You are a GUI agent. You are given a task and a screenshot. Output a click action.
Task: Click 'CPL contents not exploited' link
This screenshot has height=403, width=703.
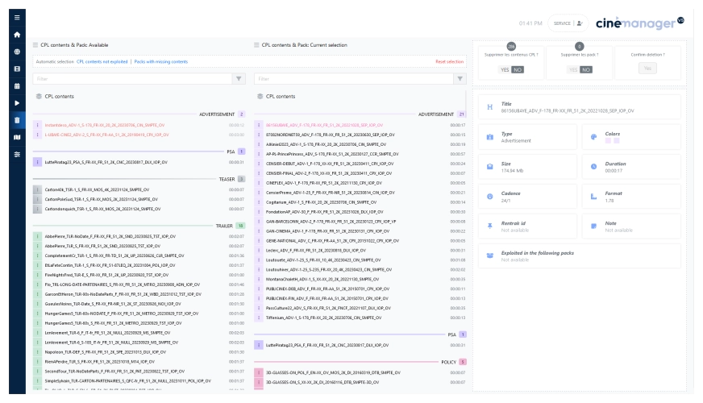102,61
